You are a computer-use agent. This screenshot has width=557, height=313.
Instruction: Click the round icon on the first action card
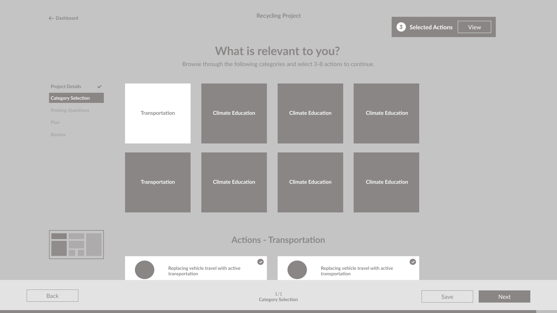144,270
